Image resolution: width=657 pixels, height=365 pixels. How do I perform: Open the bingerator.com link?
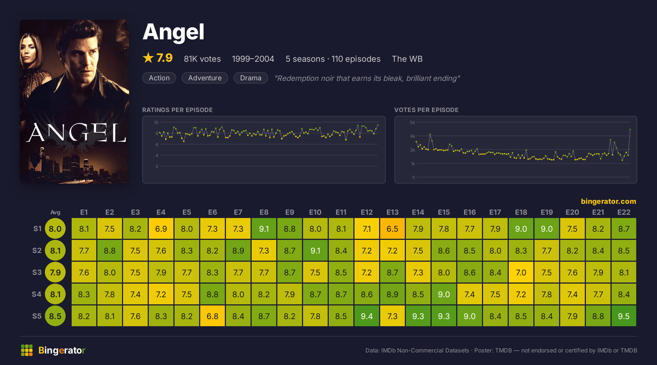click(x=608, y=201)
